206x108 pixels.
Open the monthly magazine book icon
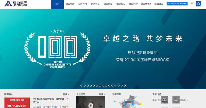click(x=165, y=100)
